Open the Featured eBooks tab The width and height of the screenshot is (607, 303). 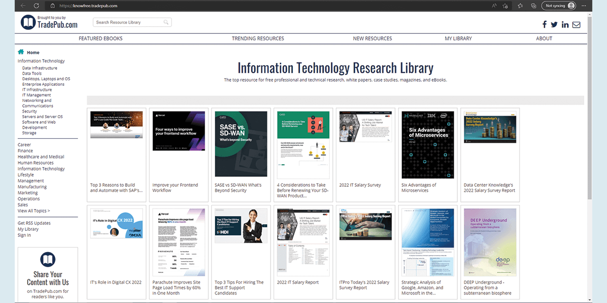click(x=101, y=38)
